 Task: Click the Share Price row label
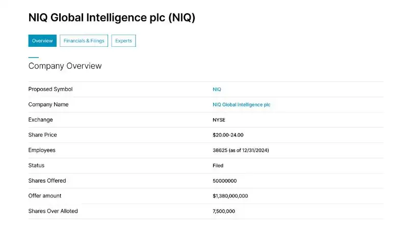[x=42, y=135]
